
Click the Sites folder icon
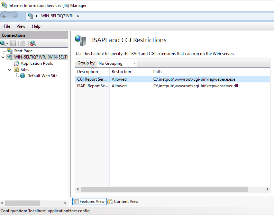coord(16,70)
